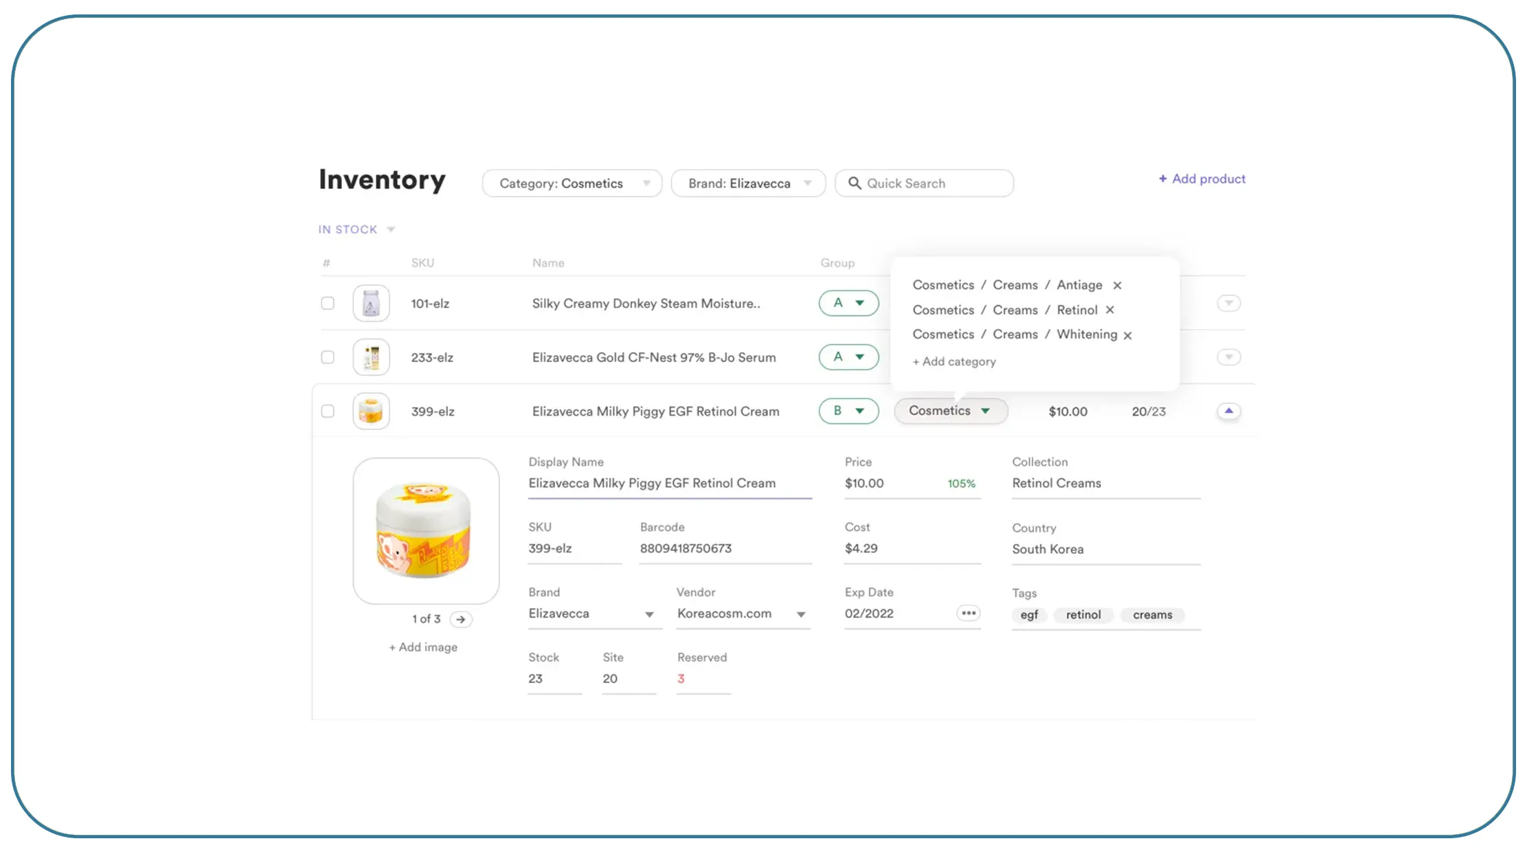Click the egf tag chip
Image resolution: width=1527 pixels, height=852 pixels.
[1029, 615]
